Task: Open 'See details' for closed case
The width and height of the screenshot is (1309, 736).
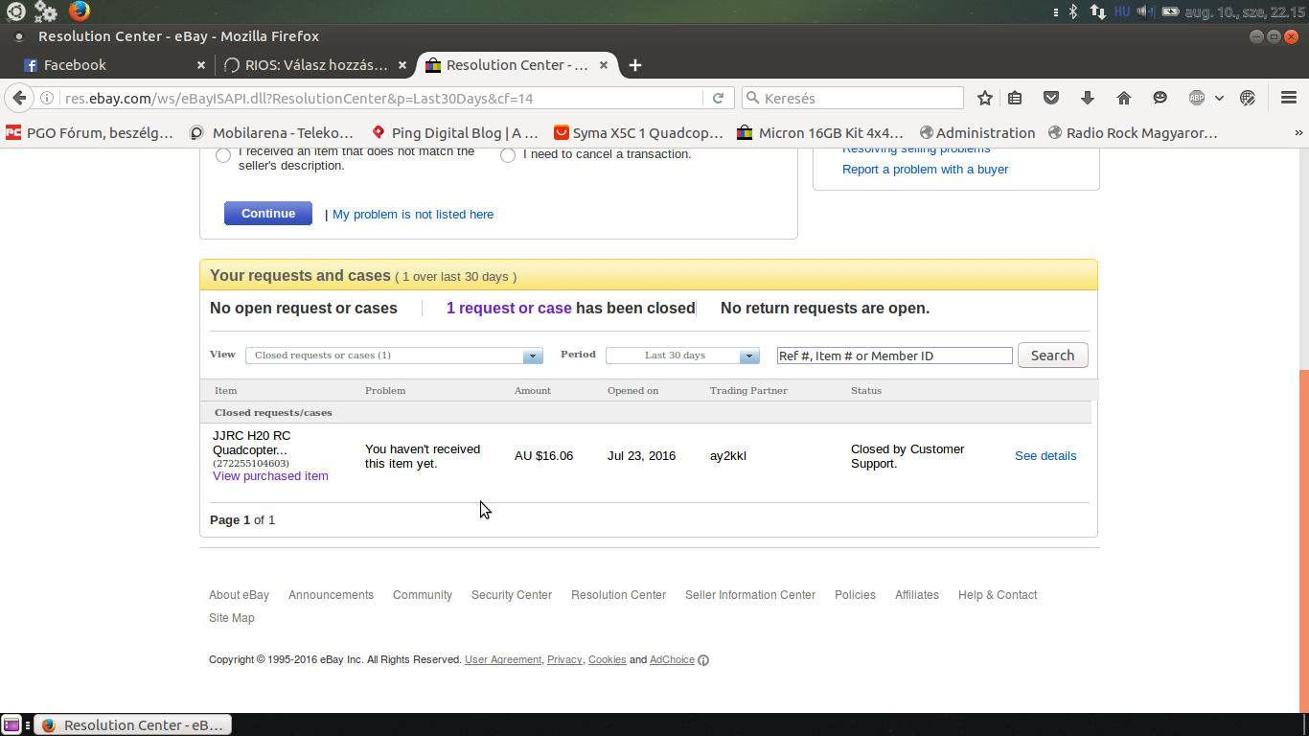Action: tap(1045, 456)
